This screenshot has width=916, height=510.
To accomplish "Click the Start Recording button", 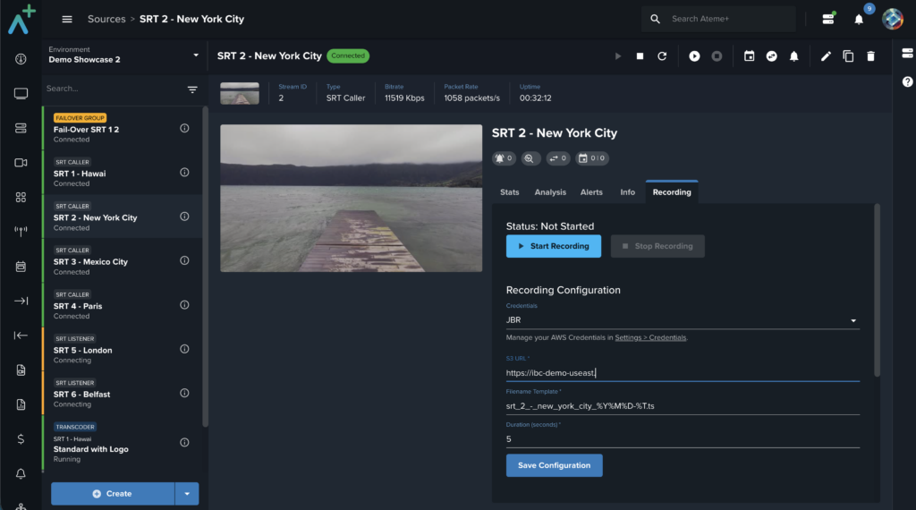I will [553, 246].
